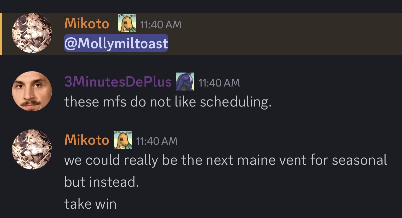Screen dimensions: 402x218
Task: Open the @Mollymiltoast mention
Action: pos(116,44)
